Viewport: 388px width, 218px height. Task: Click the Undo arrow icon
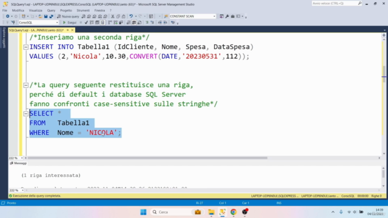131,16
